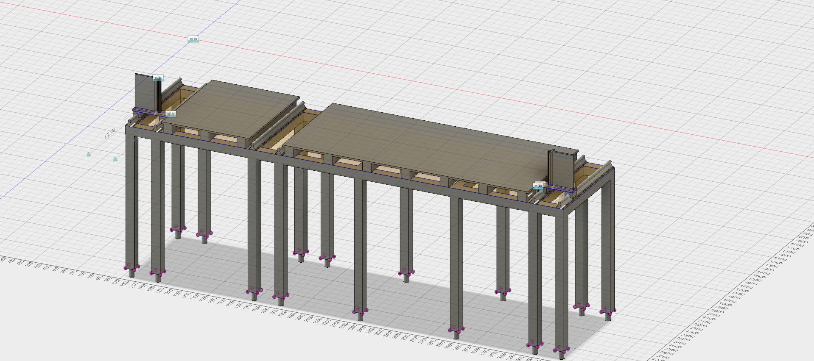
Task: Select the joint icon beside the right gantry
Action: tap(539, 186)
